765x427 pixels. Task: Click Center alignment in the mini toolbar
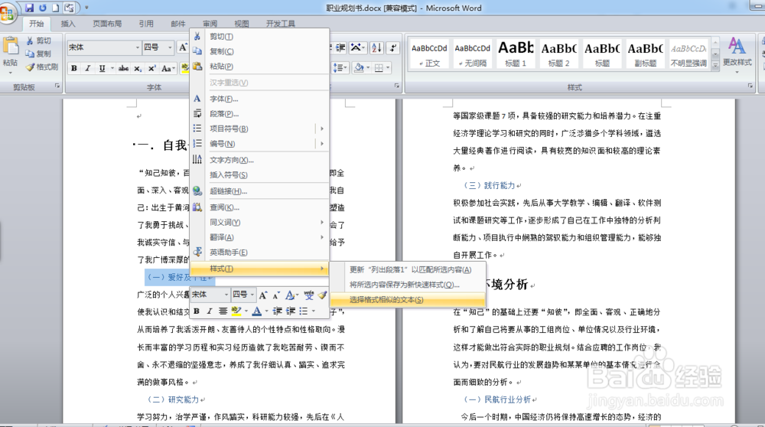pyautogui.click(x=223, y=311)
